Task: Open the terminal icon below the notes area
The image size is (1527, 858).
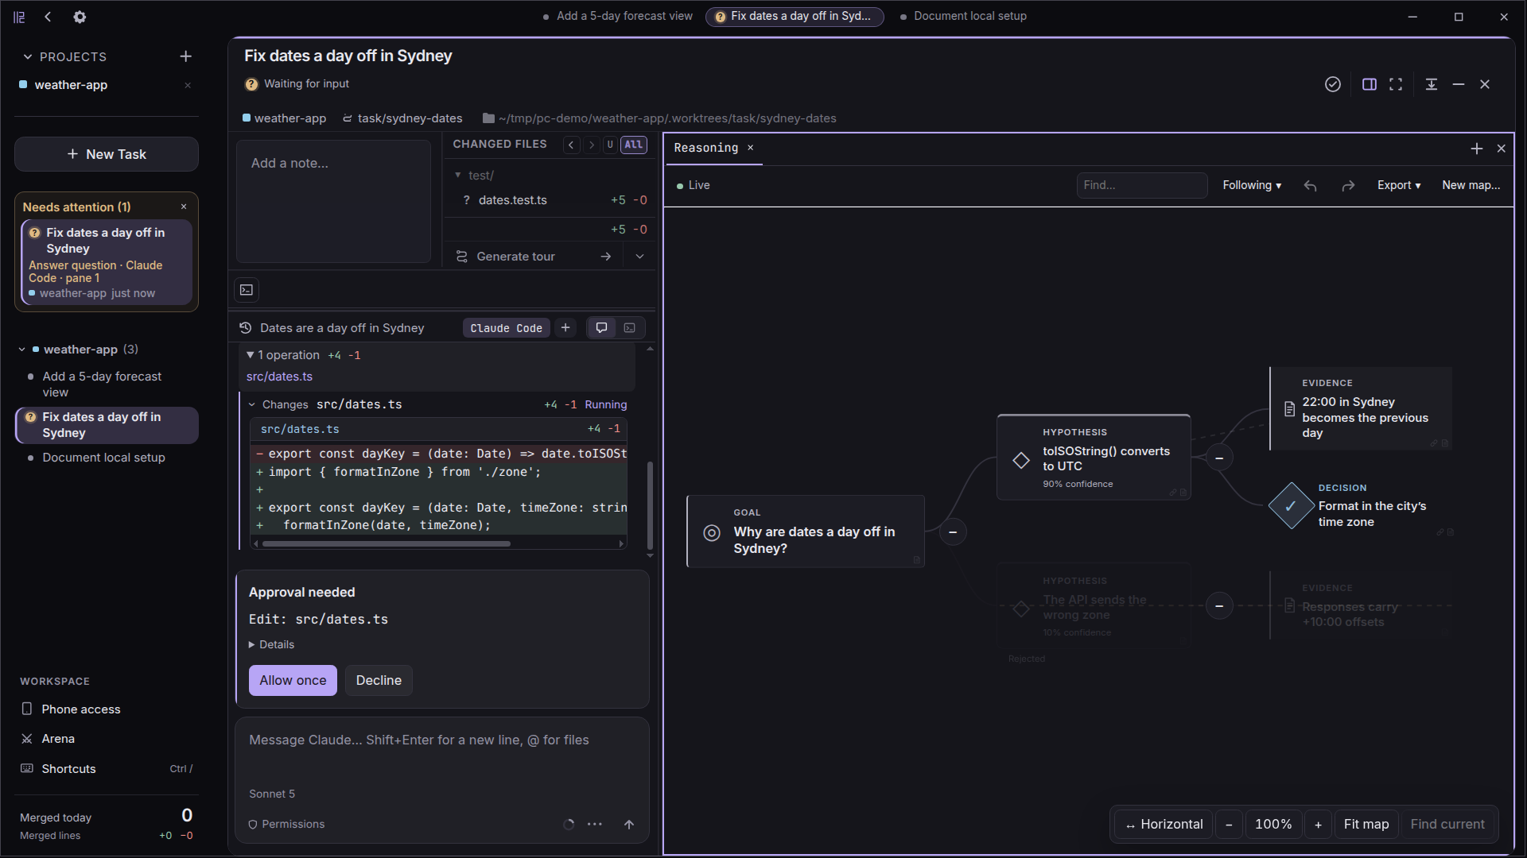Action: point(247,290)
